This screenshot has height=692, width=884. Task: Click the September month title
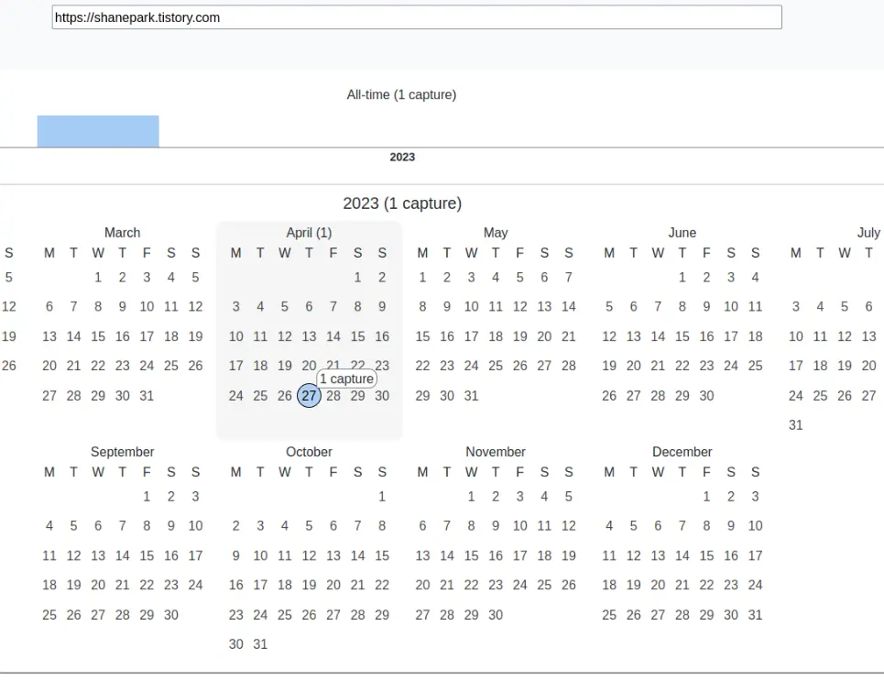click(123, 452)
